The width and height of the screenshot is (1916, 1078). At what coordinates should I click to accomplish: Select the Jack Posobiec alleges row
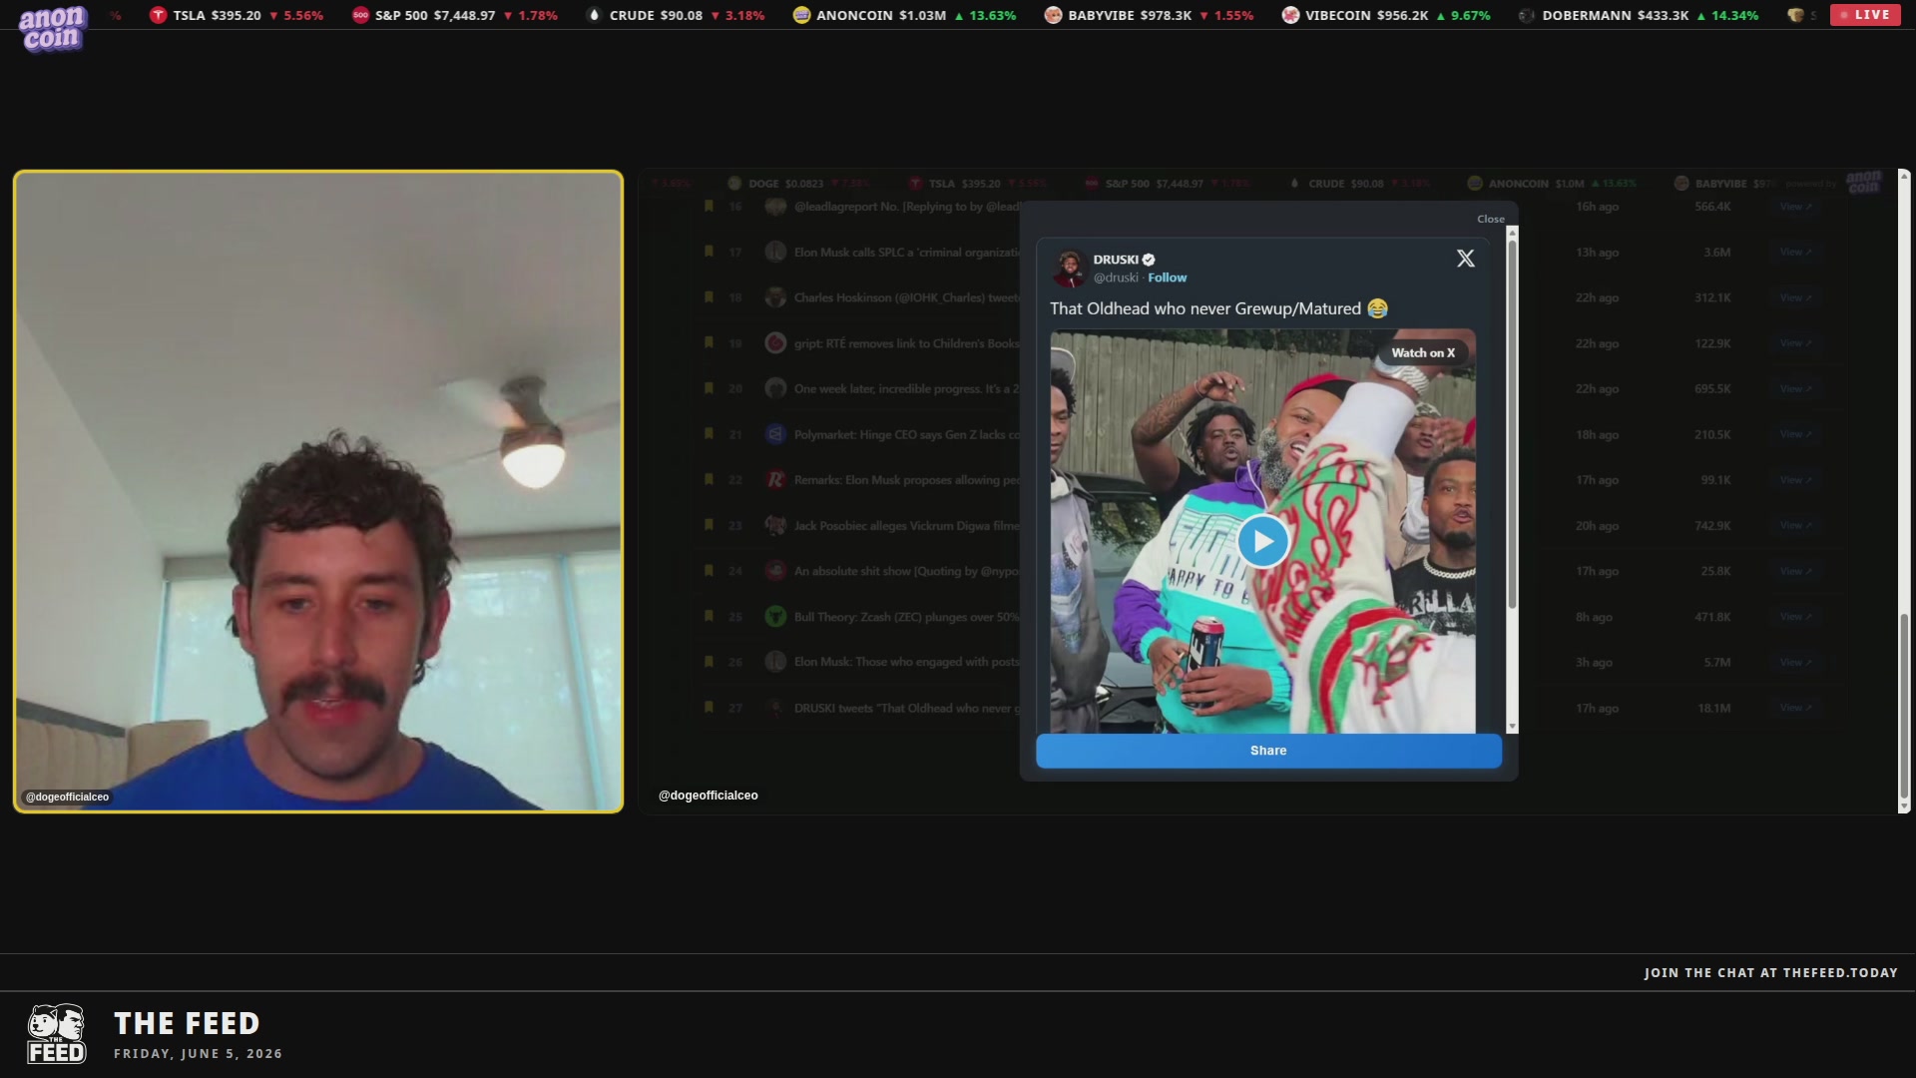pyautogui.click(x=1267, y=525)
